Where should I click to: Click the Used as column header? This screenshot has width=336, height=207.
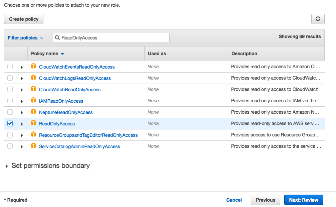coord(157,54)
